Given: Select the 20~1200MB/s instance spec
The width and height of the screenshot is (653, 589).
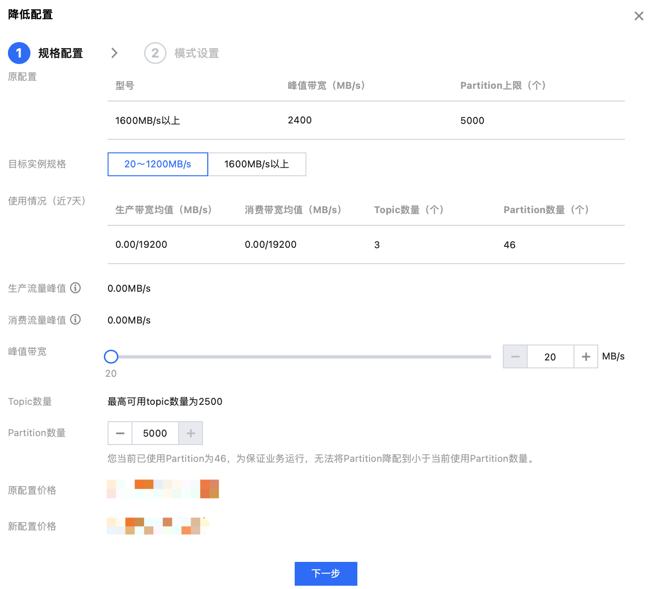Looking at the screenshot, I should tap(158, 164).
